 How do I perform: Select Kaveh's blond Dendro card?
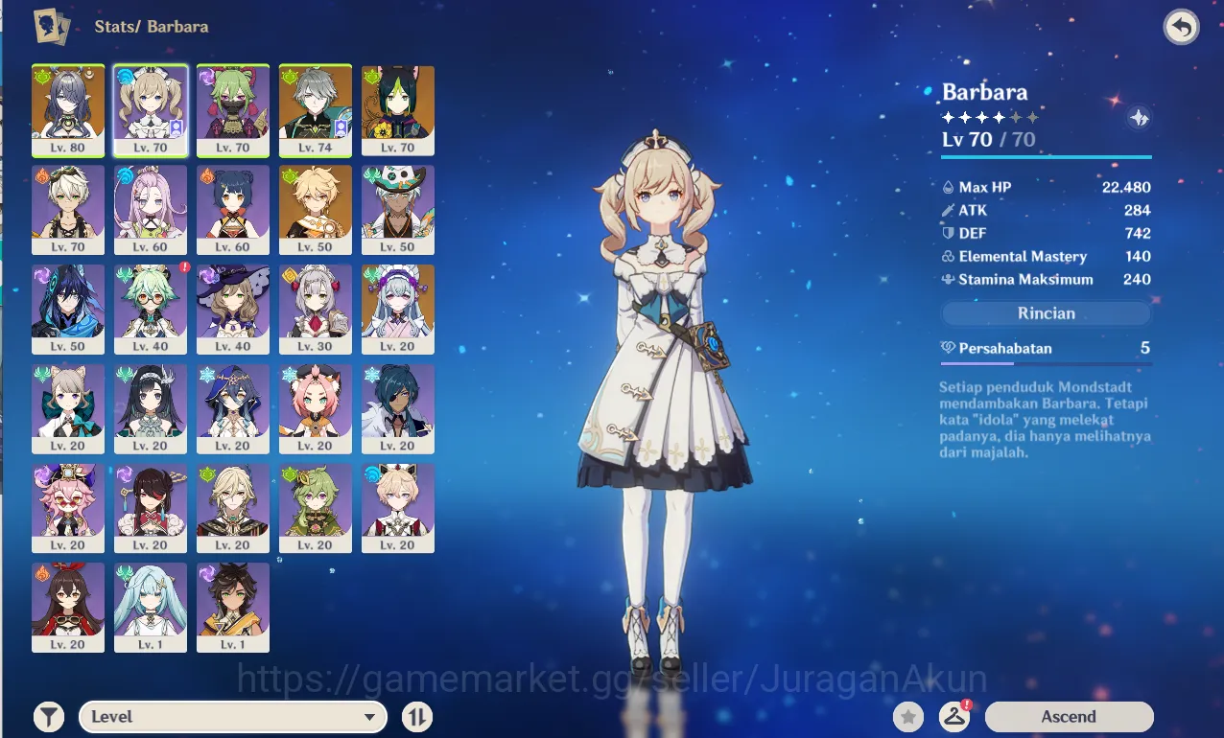point(233,509)
